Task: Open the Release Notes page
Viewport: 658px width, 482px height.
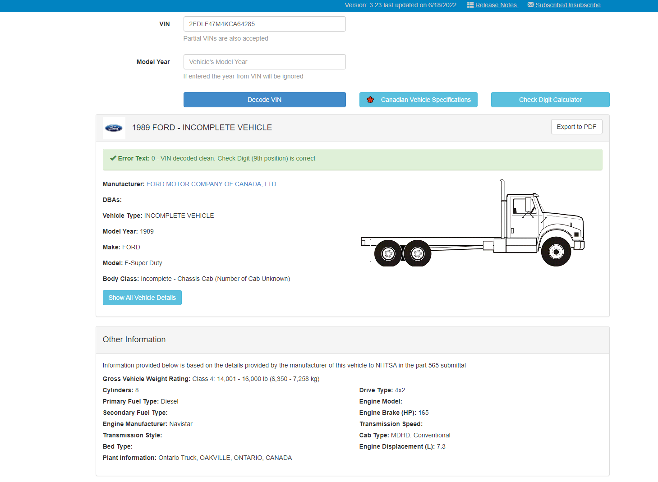Action: click(495, 5)
